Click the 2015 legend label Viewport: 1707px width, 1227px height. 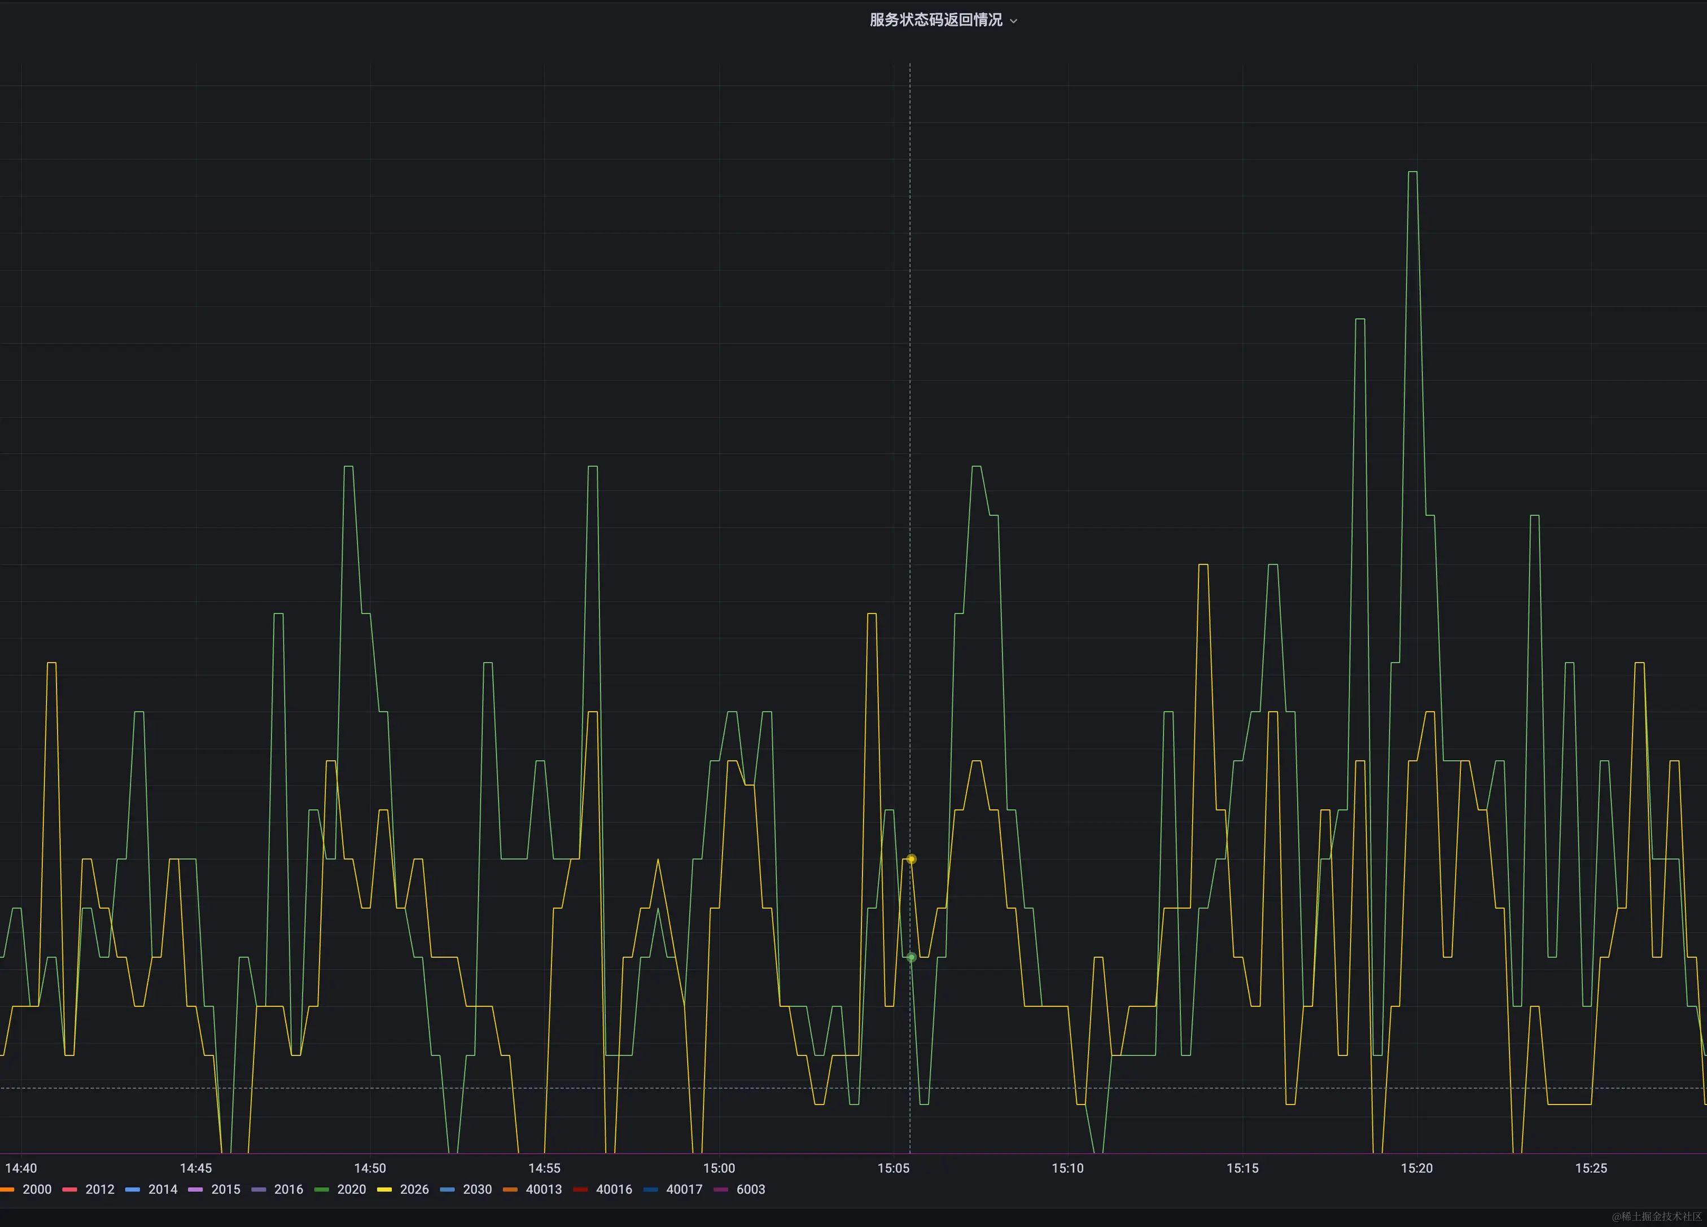pos(226,1189)
